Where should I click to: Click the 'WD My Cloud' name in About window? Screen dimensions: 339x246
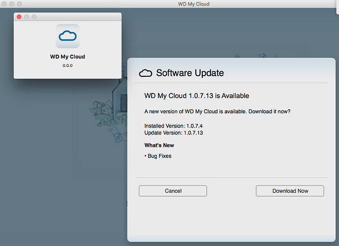pyautogui.click(x=67, y=57)
